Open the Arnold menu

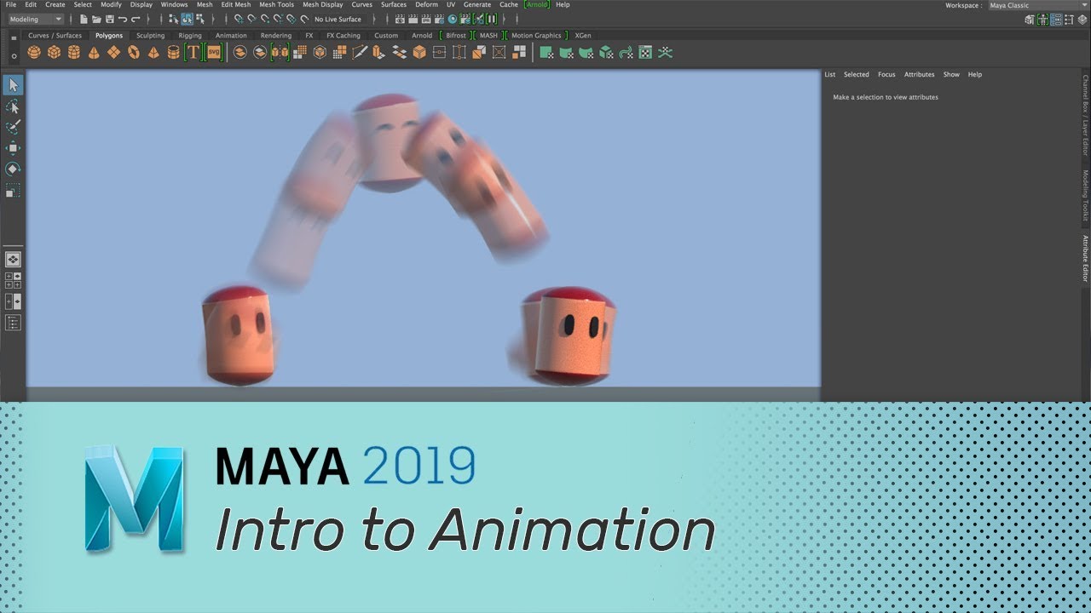[x=537, y=4]
